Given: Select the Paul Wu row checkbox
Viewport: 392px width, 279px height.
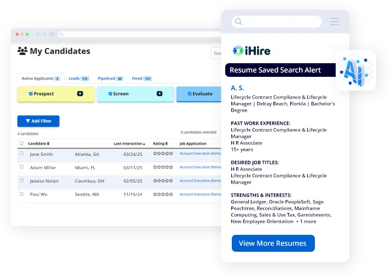Looking at the screenshot, I should click(21, 194).
